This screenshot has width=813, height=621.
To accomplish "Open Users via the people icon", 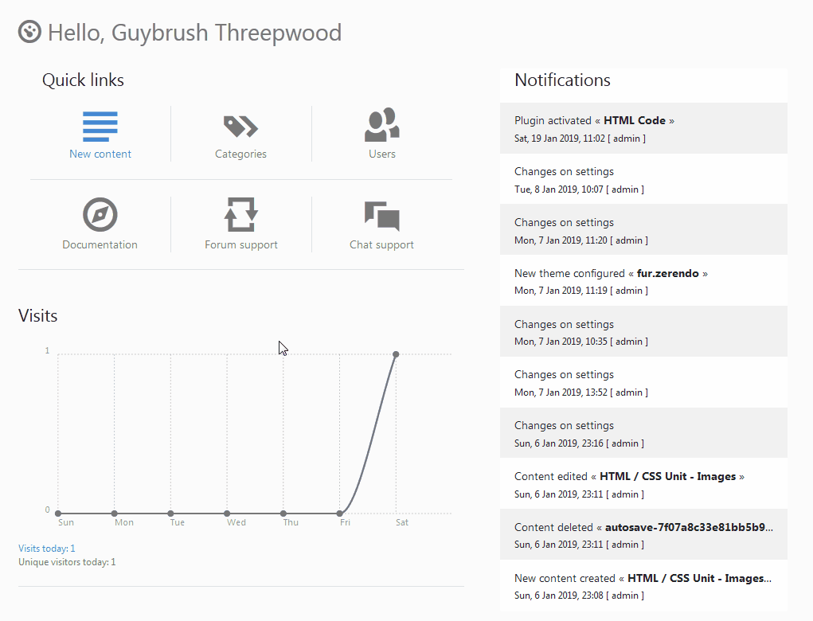I will point(381,125).
